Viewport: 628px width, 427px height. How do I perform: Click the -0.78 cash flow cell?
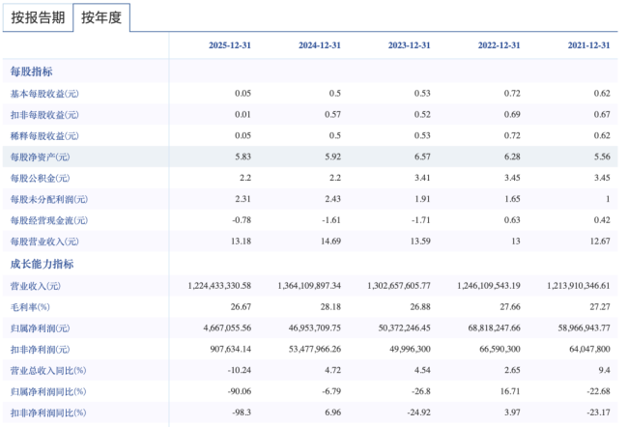point(242,220)
